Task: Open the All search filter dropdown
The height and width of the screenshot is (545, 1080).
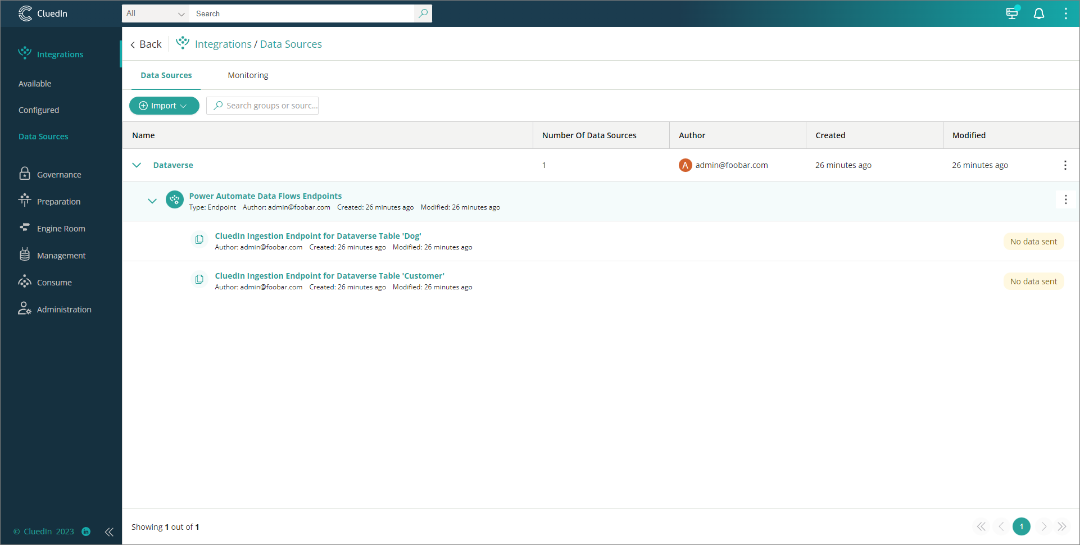Action: (155, 13)
